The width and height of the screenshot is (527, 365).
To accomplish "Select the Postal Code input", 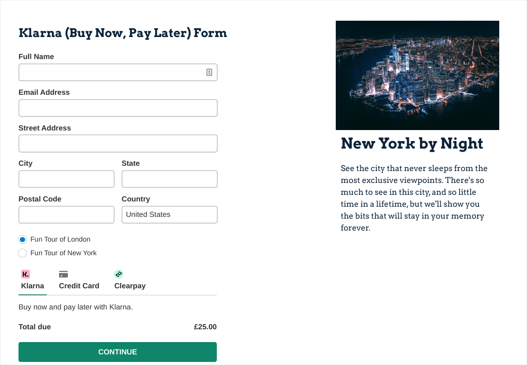I will tap(66, 215).
